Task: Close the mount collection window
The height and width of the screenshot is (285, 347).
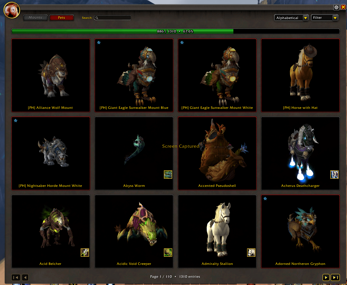Action: (x=343, y=7)
